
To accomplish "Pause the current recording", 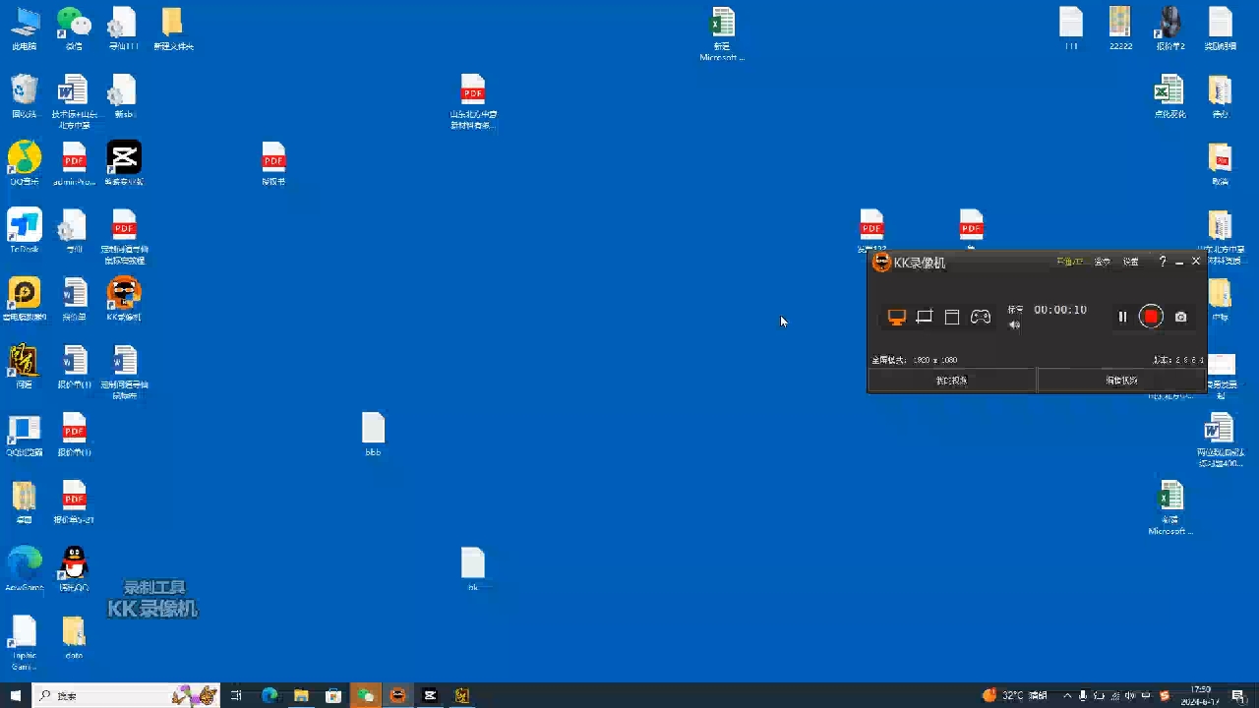I will tap(1122, 317).
